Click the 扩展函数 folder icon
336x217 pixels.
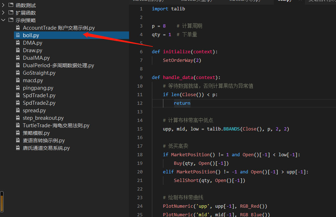[11, 12]
